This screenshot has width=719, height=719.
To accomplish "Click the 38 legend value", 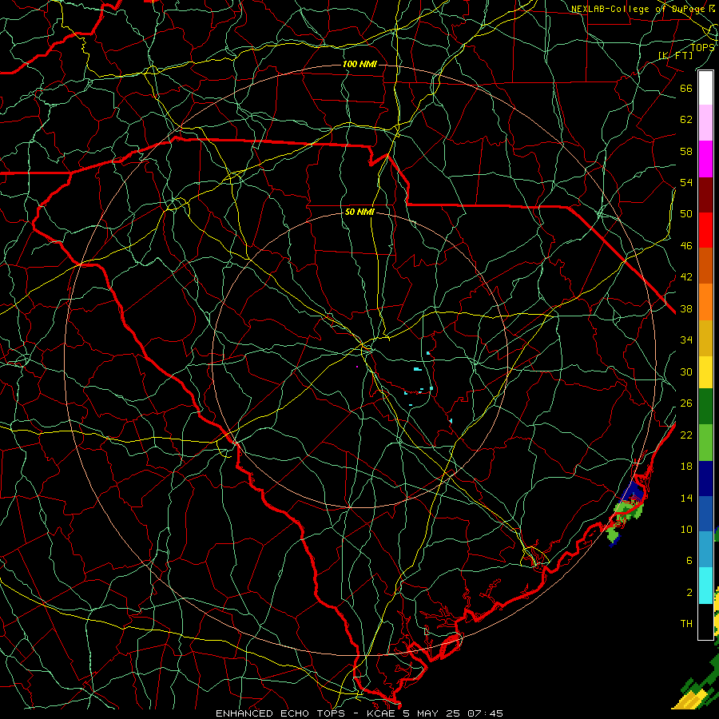I will point(686,309).
